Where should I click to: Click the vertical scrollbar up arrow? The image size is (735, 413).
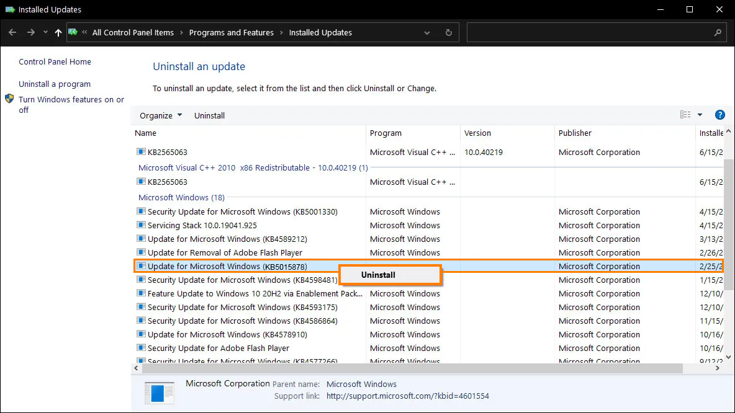pyautogui.click(x=728, y=131)
